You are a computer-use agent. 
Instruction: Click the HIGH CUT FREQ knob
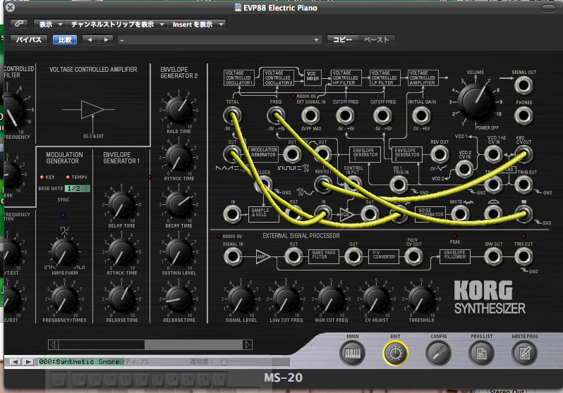tap(331, 299)
